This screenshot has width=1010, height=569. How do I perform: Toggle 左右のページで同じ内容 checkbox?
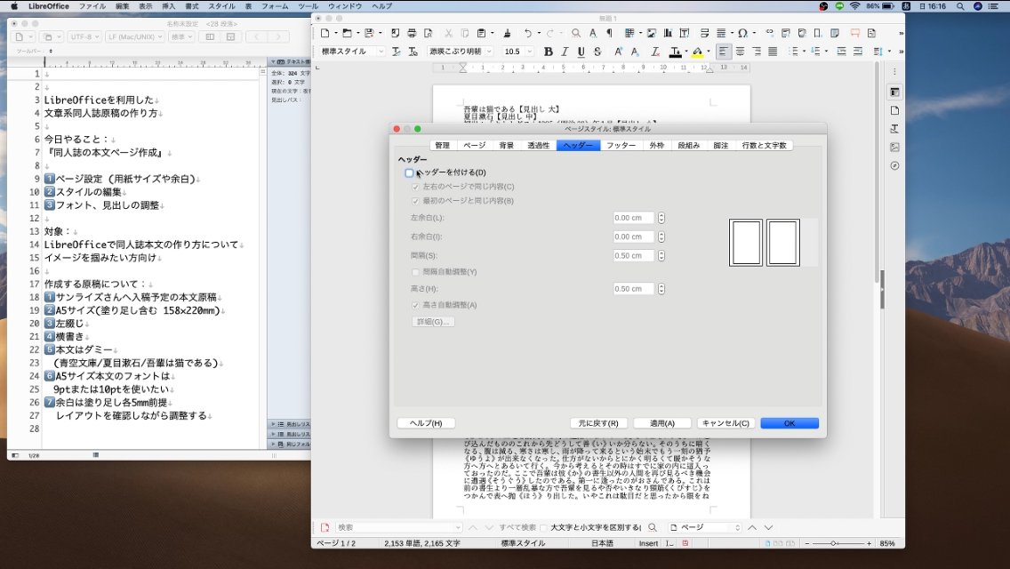415,187
